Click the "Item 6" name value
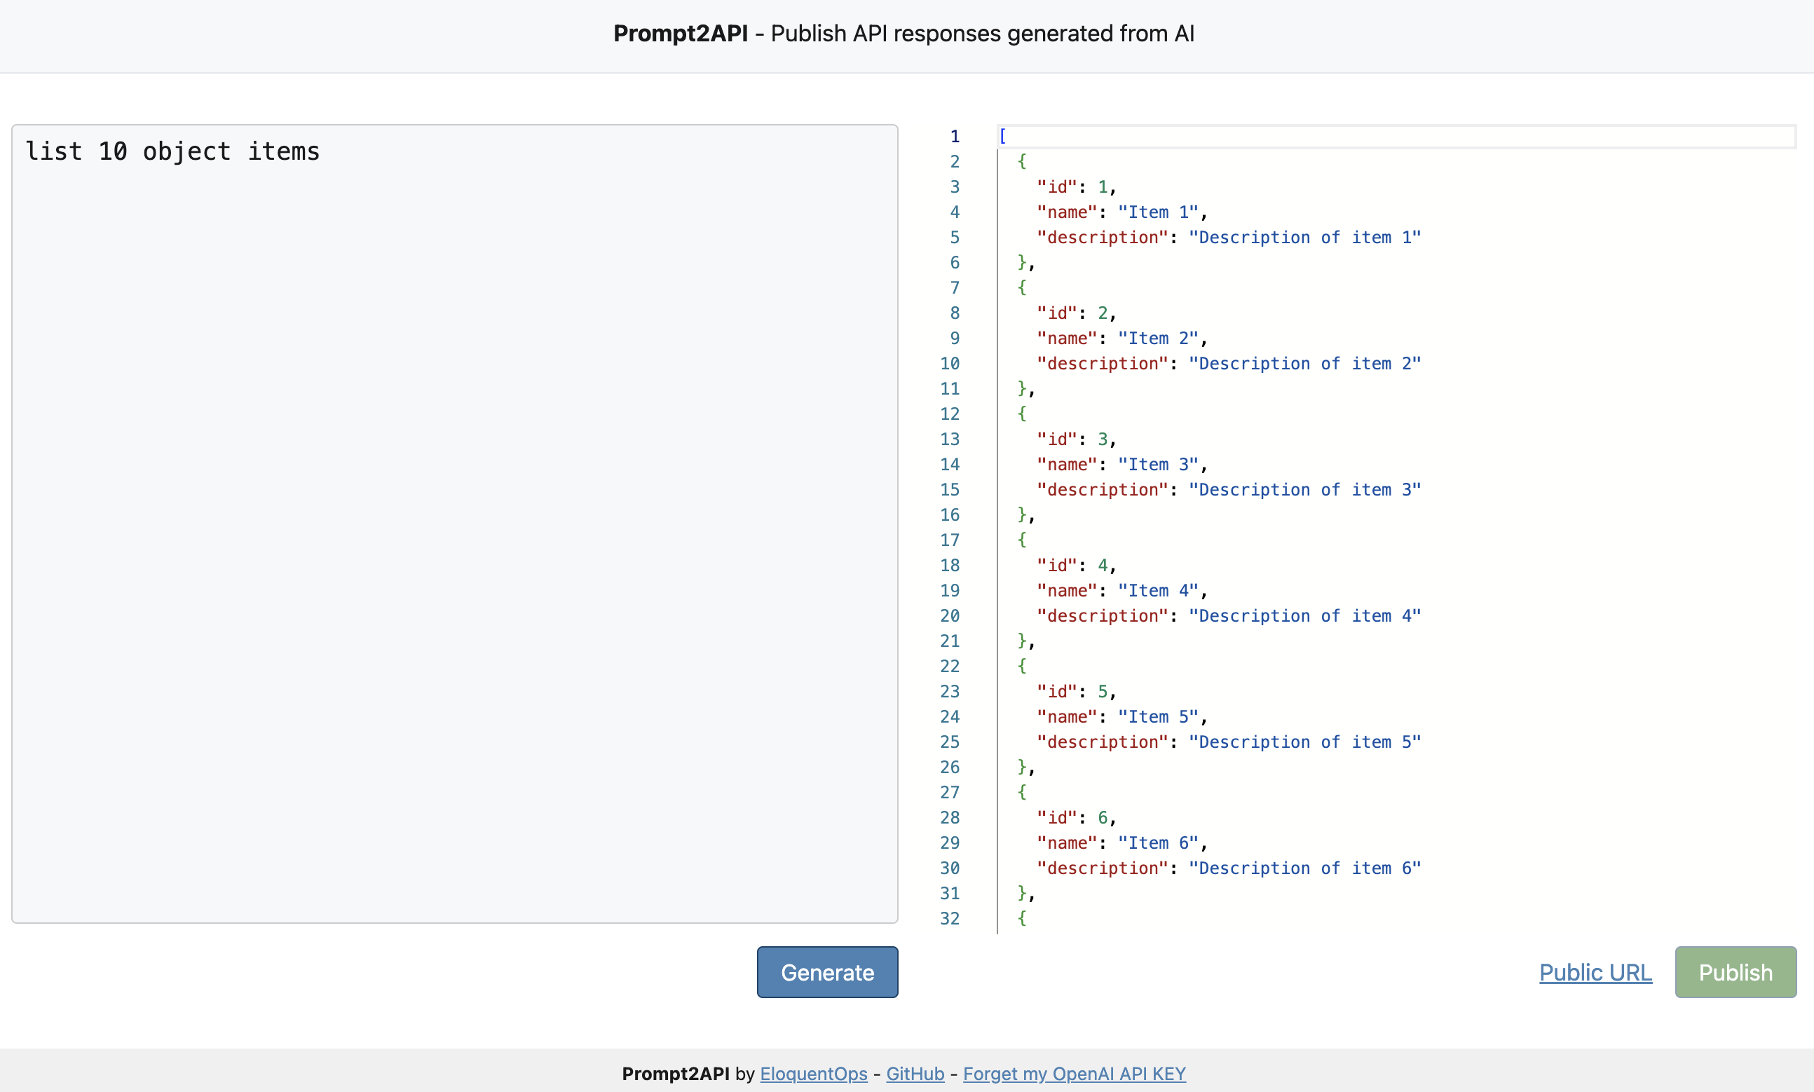Viewport: 1814px width, 1092px height. pyautogui.click(x=1157, y=843)
